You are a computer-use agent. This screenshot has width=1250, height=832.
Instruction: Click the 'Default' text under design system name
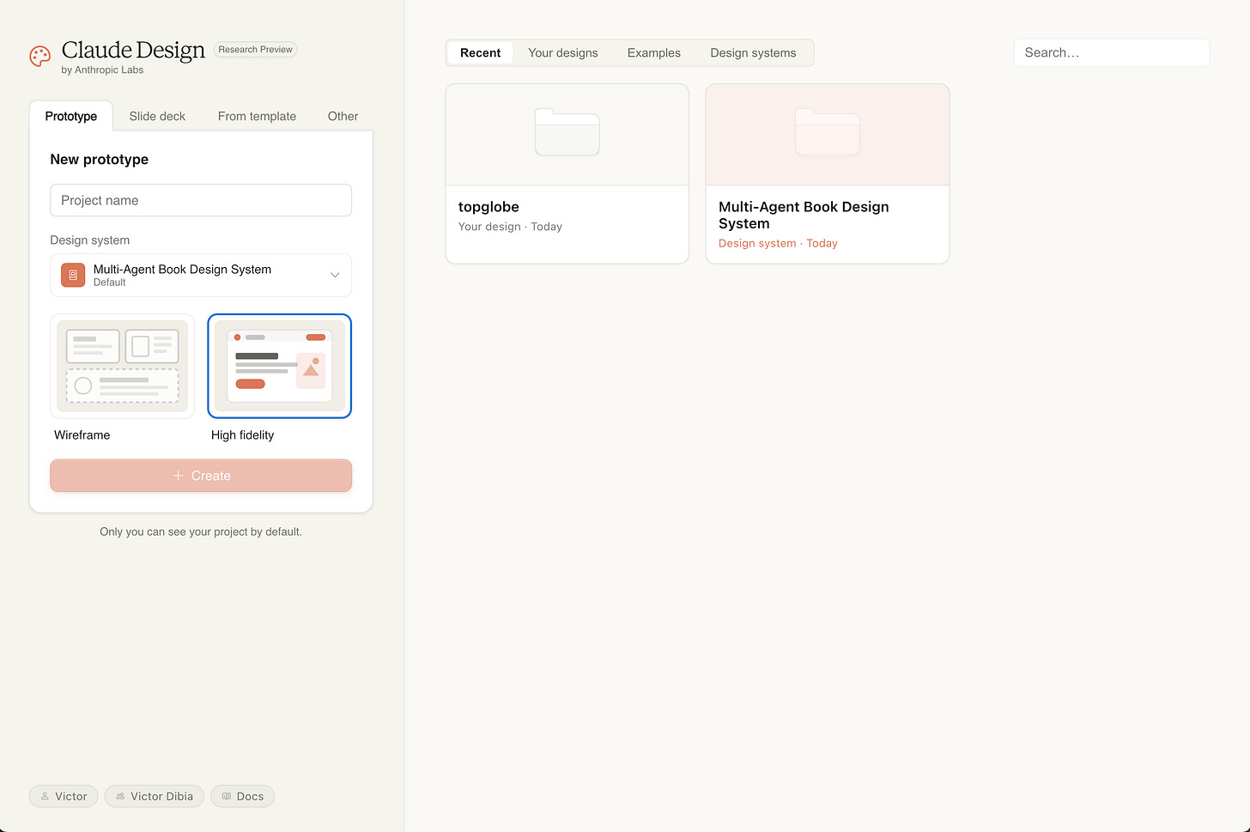pyautogui.click(x=110, y=282)
